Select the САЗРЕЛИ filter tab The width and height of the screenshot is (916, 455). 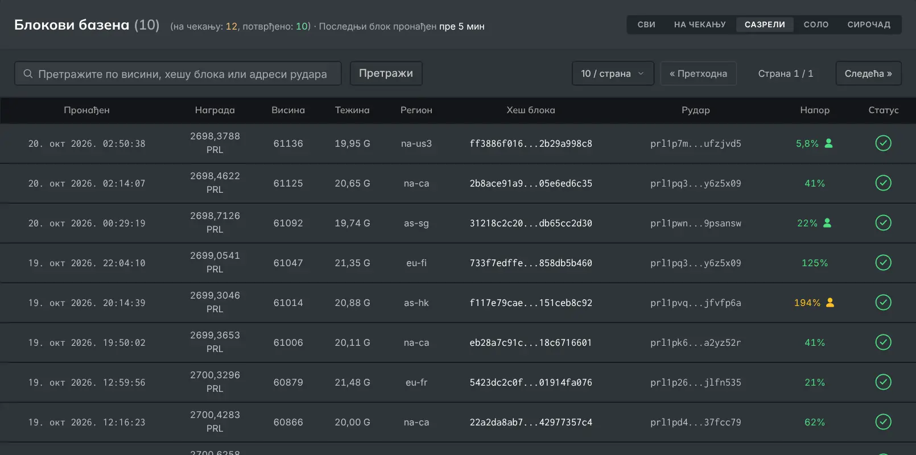pos(765,24)
